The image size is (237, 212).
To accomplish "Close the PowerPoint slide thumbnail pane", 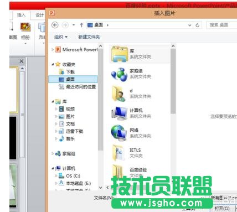I will coord(22,61).
